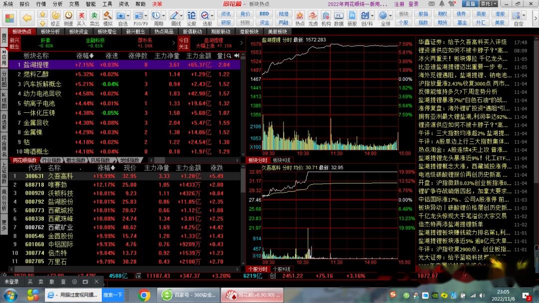This screenshot has height=303, width=539.
Task: Expand the toolbar overflow chevron at right
Action: [535, 18]
